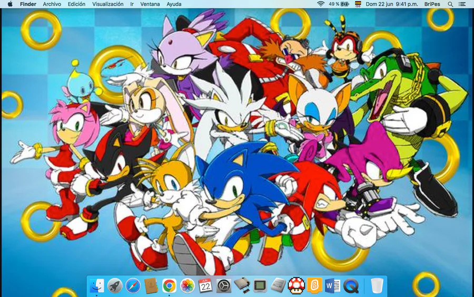The height and width of the screenshot is (297, 474).
Task: Open the Ir menu
Action: coord(132,4)
